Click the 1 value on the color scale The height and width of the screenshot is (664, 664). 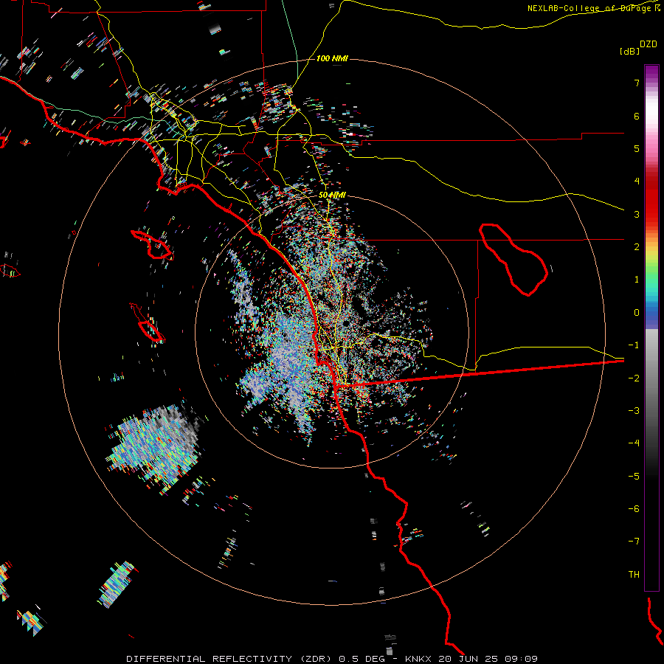coord(637,280)
